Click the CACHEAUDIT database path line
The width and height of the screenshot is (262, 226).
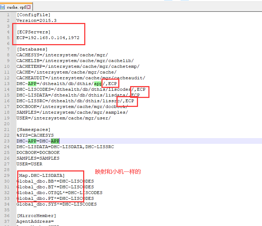pyautogui.click(x=81, y=78)
